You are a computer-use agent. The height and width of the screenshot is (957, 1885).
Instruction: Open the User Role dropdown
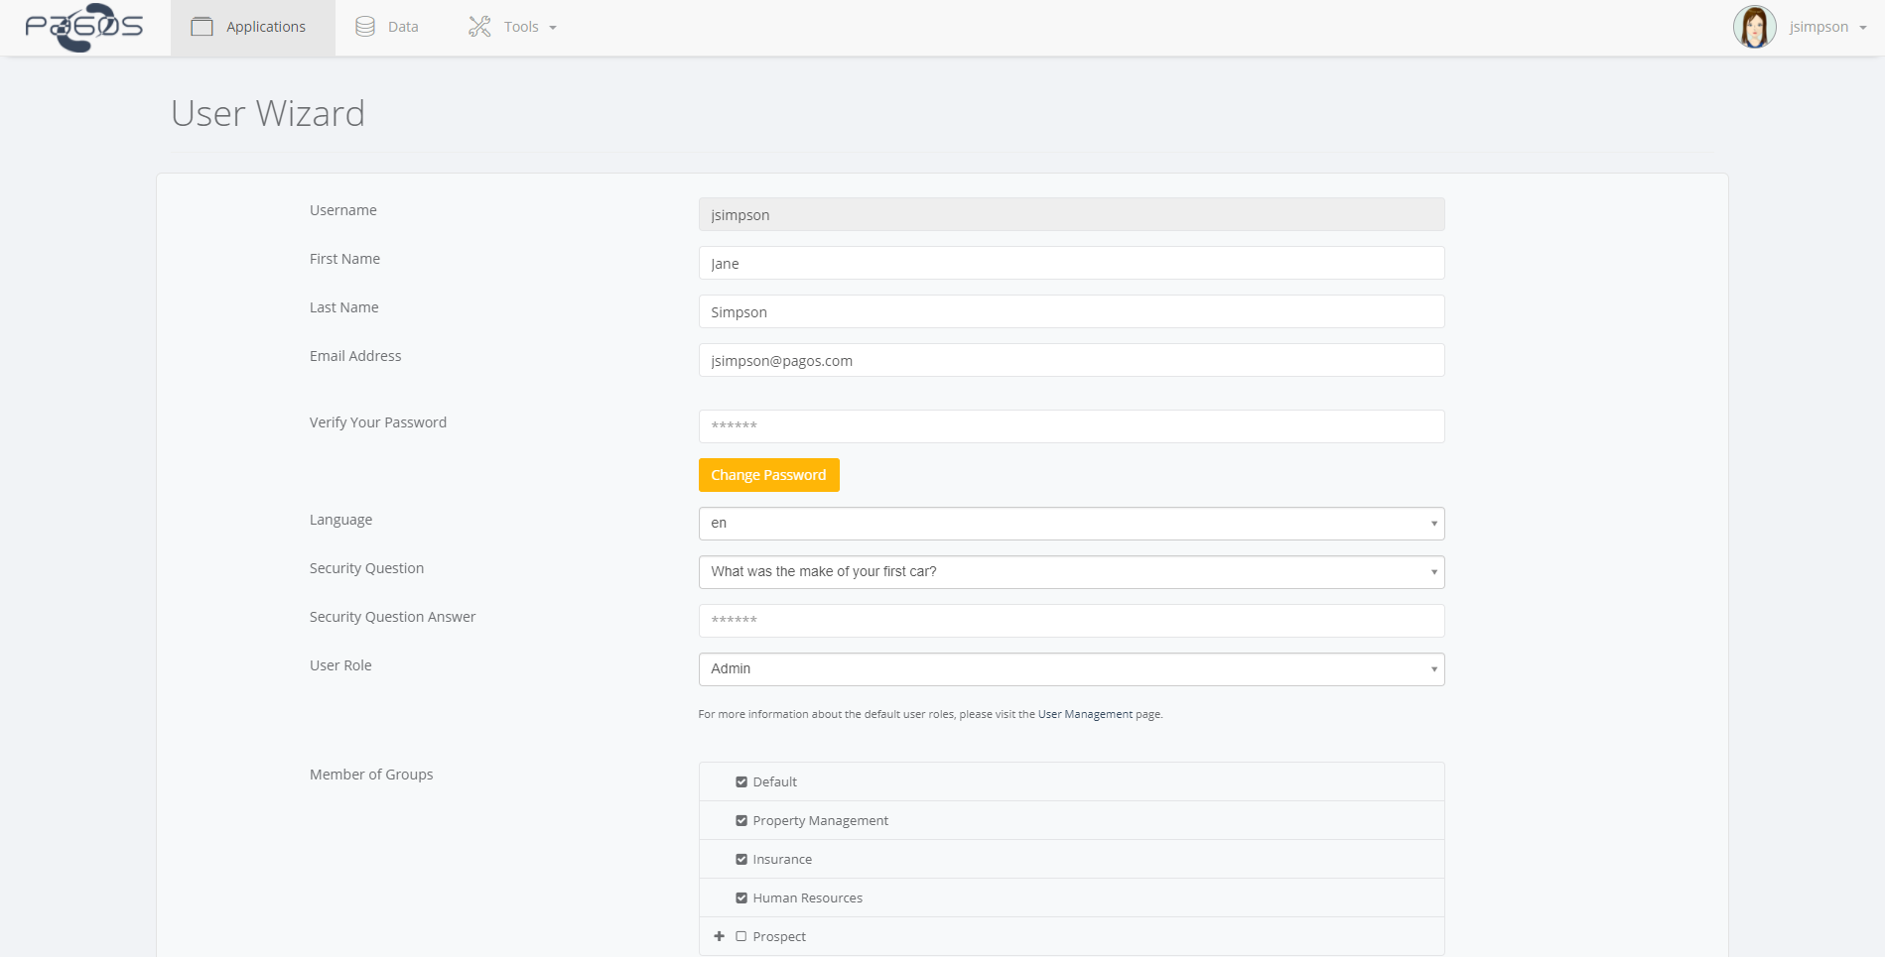tap(1071, 669)
